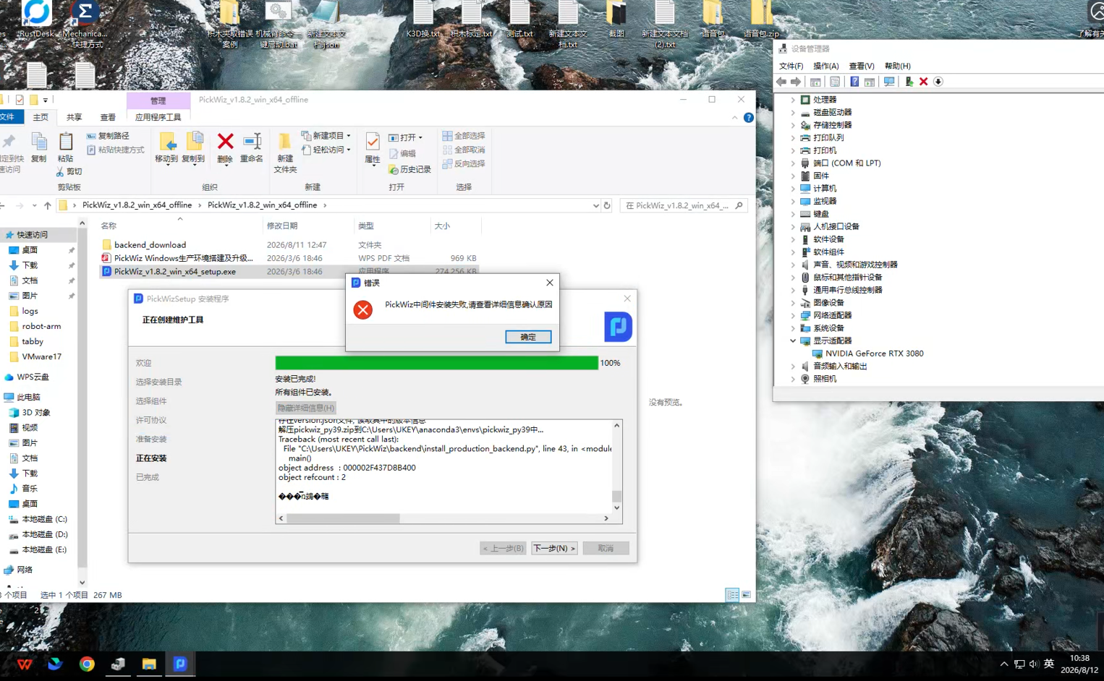The image size is (1104, 681).
Task: Select NVIDIA GeForce RTX 3080 device
Action: point(874,354)
